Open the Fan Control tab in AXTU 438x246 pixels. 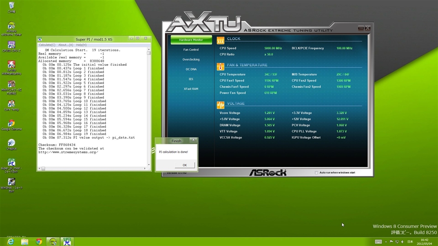click(191, 50)
